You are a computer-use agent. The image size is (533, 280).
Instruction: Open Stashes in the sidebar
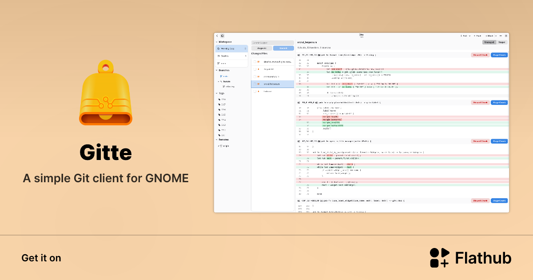click(232, 56)
